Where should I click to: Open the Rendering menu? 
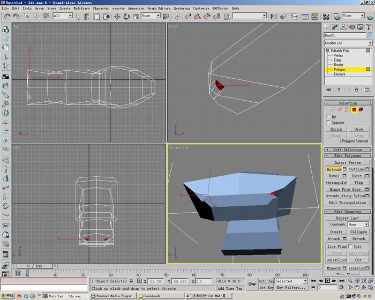pos(182,9)
